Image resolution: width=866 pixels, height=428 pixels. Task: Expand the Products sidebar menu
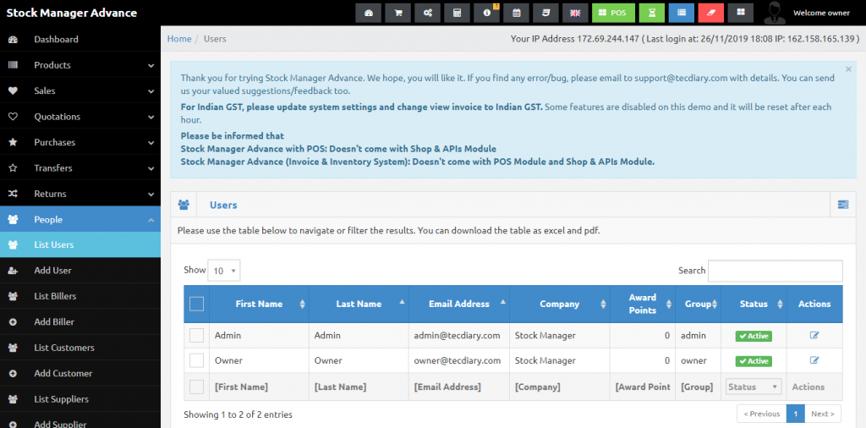(x=80, y=65)
